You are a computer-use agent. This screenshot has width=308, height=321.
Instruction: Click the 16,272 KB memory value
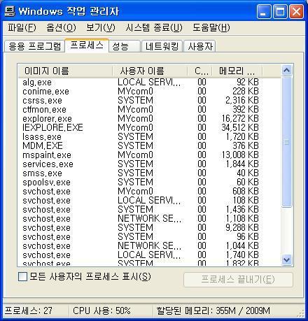(x=240, y=118)
